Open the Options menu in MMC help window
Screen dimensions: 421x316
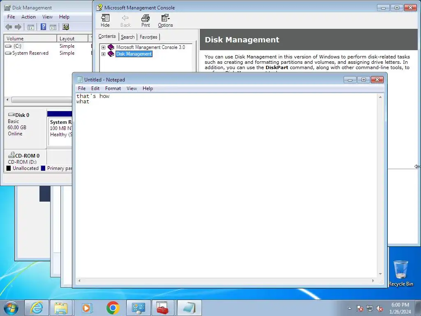[x=165, y=21]
